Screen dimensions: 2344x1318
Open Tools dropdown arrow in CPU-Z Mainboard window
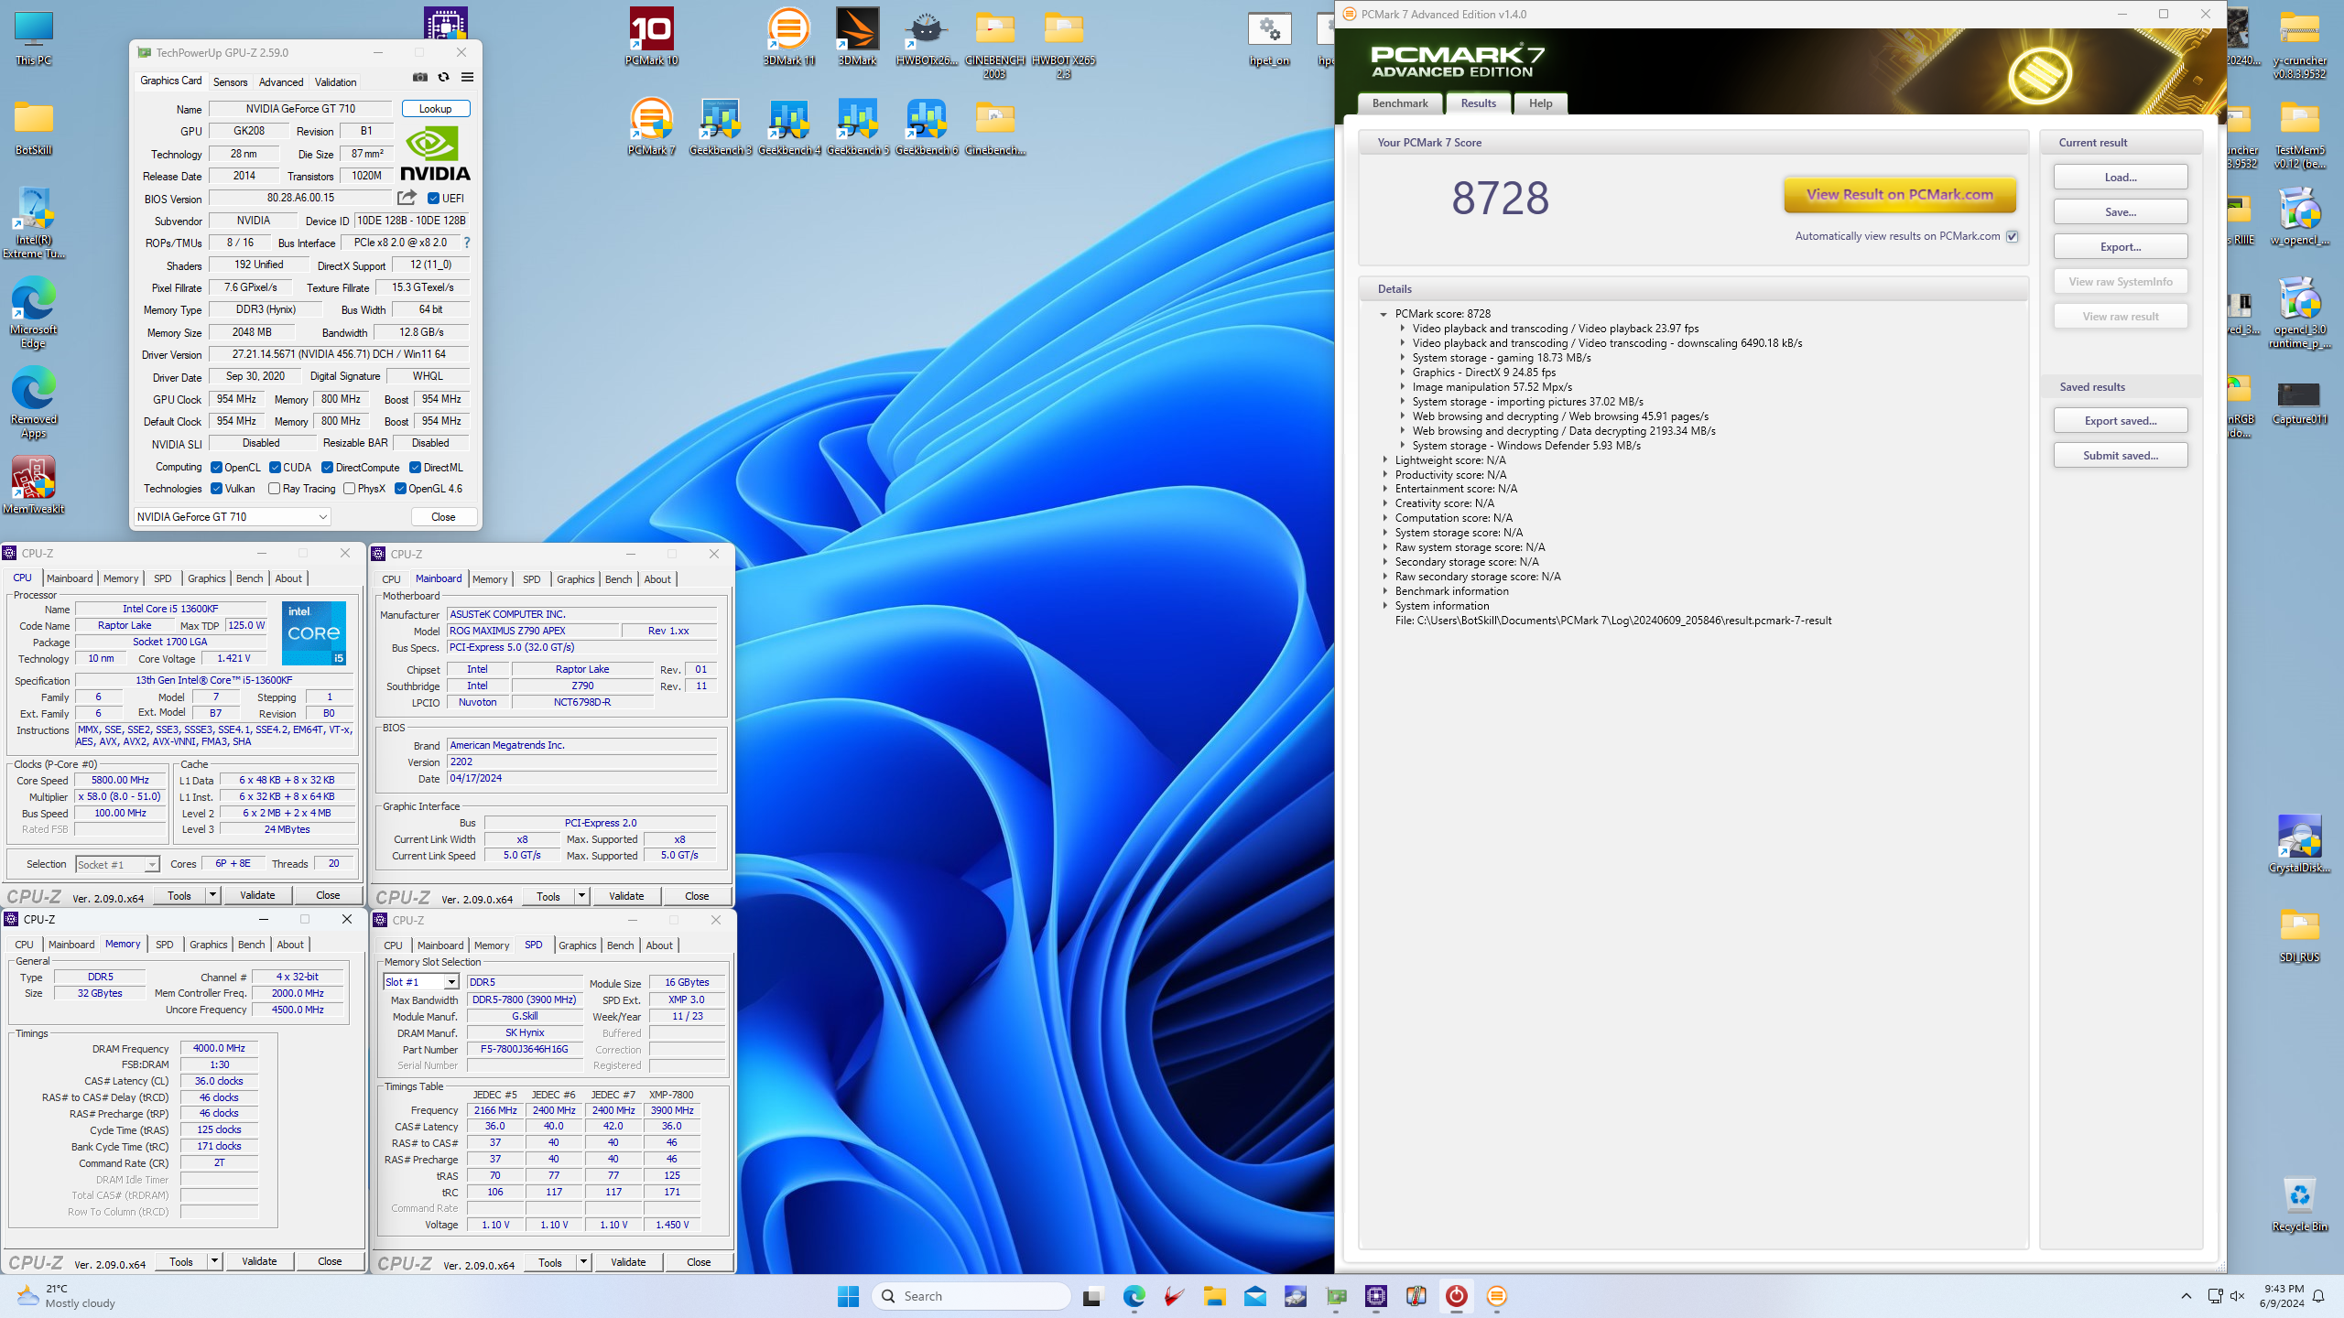coord(581,896)
